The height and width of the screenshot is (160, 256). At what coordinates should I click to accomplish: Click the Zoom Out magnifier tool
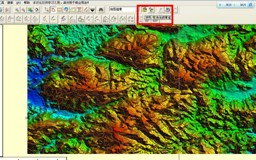coord(23,10)
